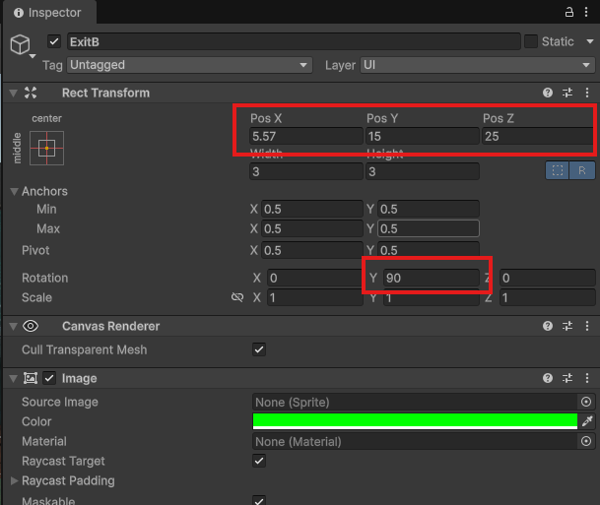Open the Tag dropdown showing Untagged
Viewport: 600px width, 505px height.
[190, 65]
